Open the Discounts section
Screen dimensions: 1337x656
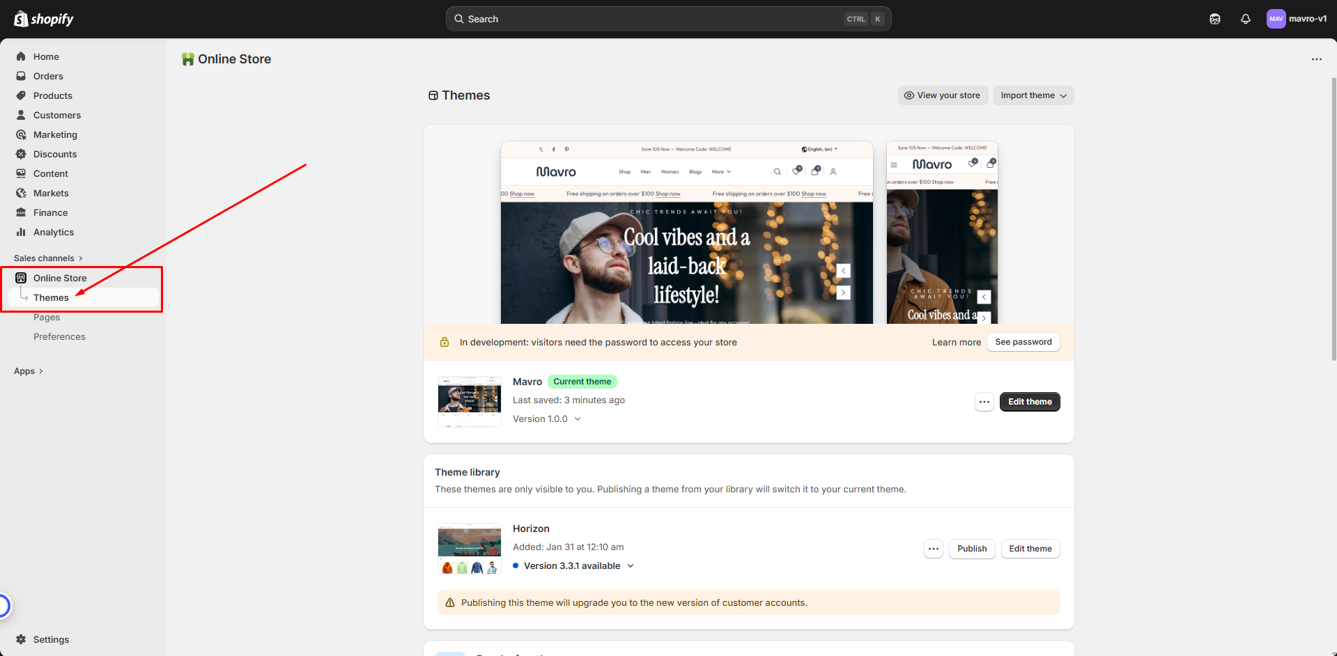click(x=55, y=154)
